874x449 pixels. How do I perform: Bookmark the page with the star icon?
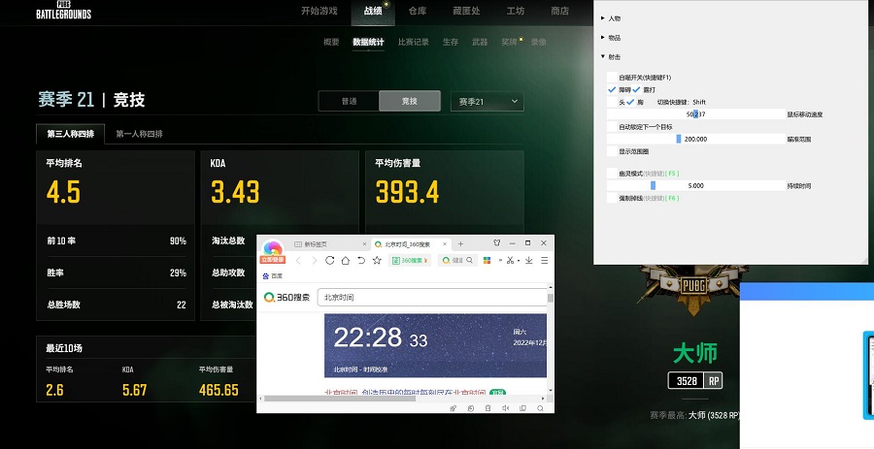pos(377,261)
